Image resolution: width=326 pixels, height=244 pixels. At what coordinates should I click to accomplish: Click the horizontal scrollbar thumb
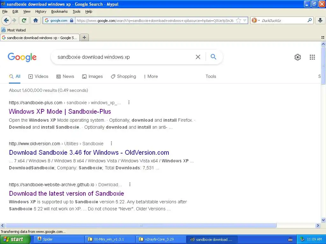coord(141,225)
